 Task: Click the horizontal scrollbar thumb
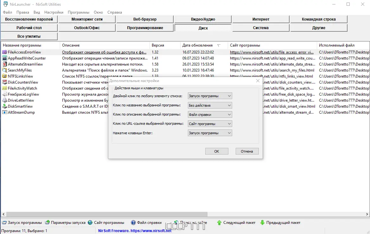(107, 214)
